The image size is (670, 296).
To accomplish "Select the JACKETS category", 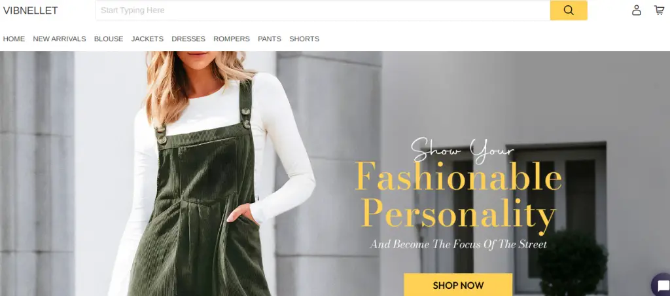I will point(147,39).
